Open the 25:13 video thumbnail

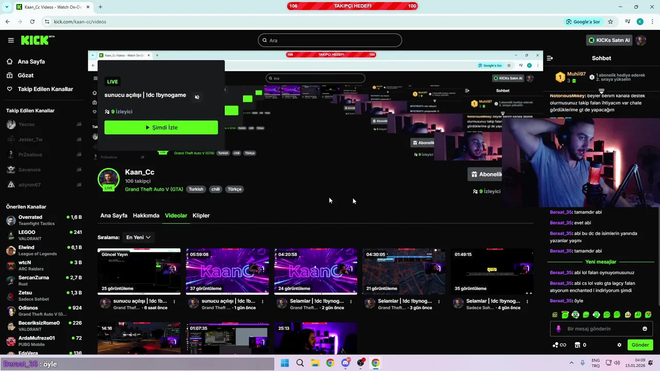pos(316,339)
